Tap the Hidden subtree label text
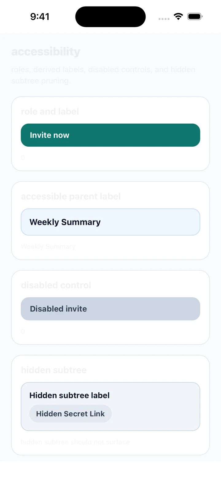 [x=69, y=395]
